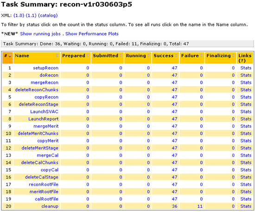255x212 pixels.
Task: Click the Prepared column sort icon
Action: [88, 56]
